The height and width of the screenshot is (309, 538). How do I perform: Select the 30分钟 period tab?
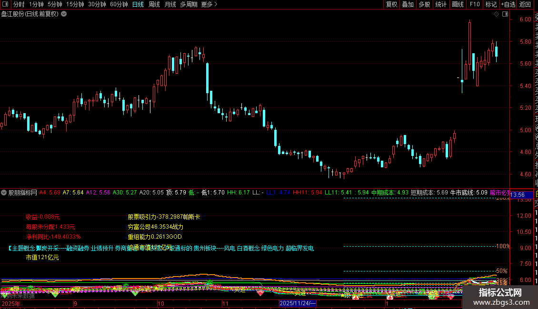tap(97, 4)
